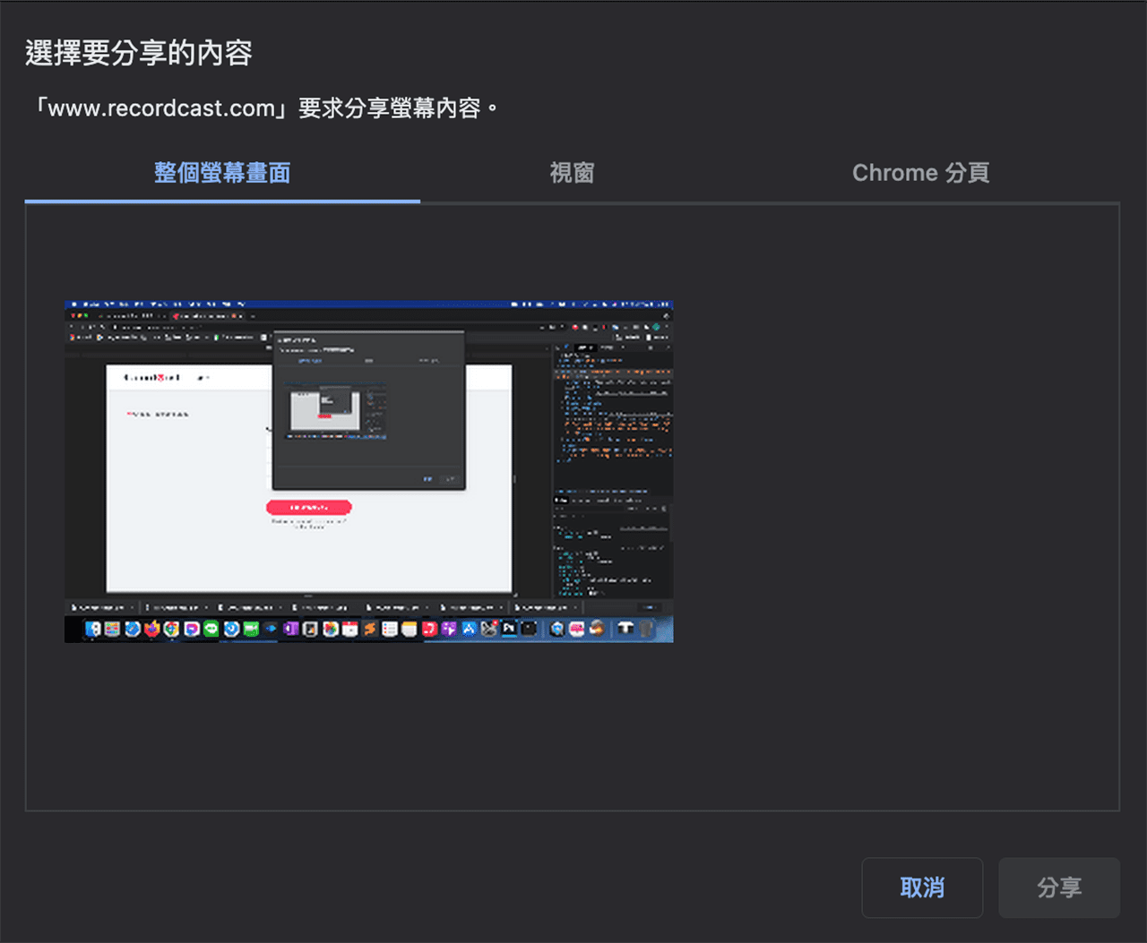Viewport: 1147px width, 943px height.
Task: Click the App Store icon in the Dock
Action: (467, 630)
